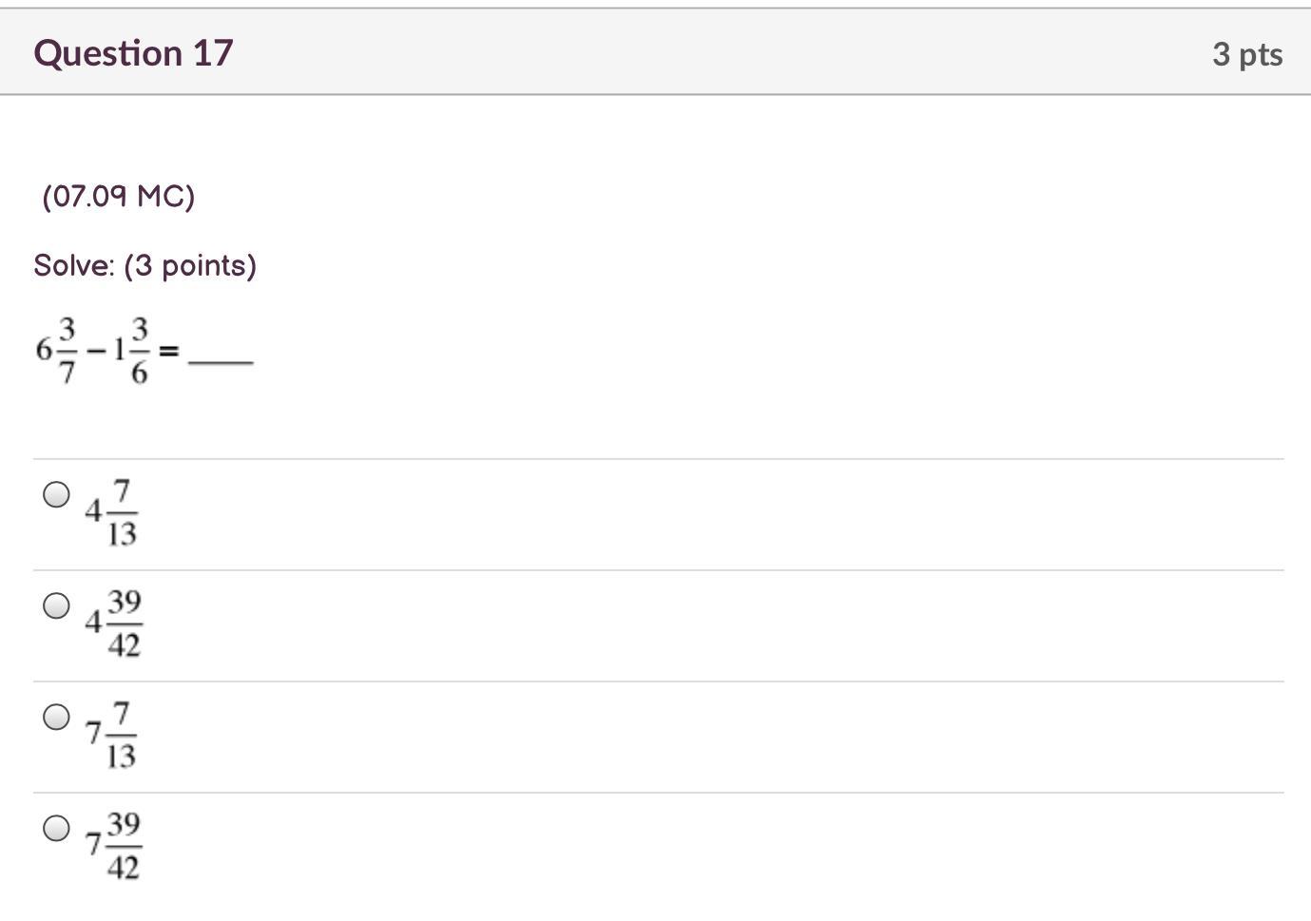Viewport: 1311px width, 921px height.
Task: Click the mixed number 6 3/7 in equation
Action: [x=56, y=351]
